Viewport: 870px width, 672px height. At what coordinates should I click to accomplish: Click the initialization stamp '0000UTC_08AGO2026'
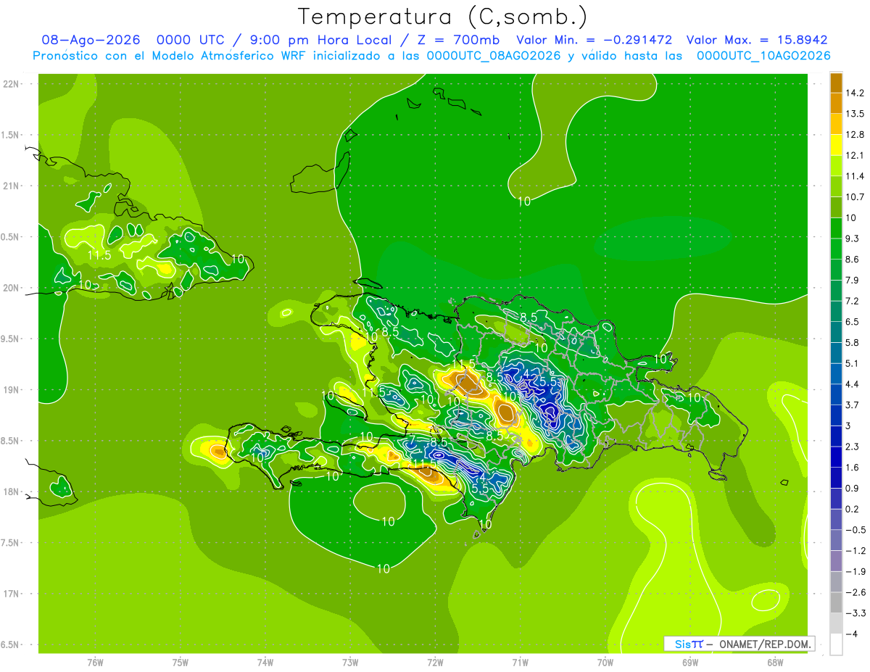494,56
